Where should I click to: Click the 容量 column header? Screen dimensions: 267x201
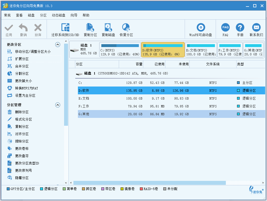point(131,64)
